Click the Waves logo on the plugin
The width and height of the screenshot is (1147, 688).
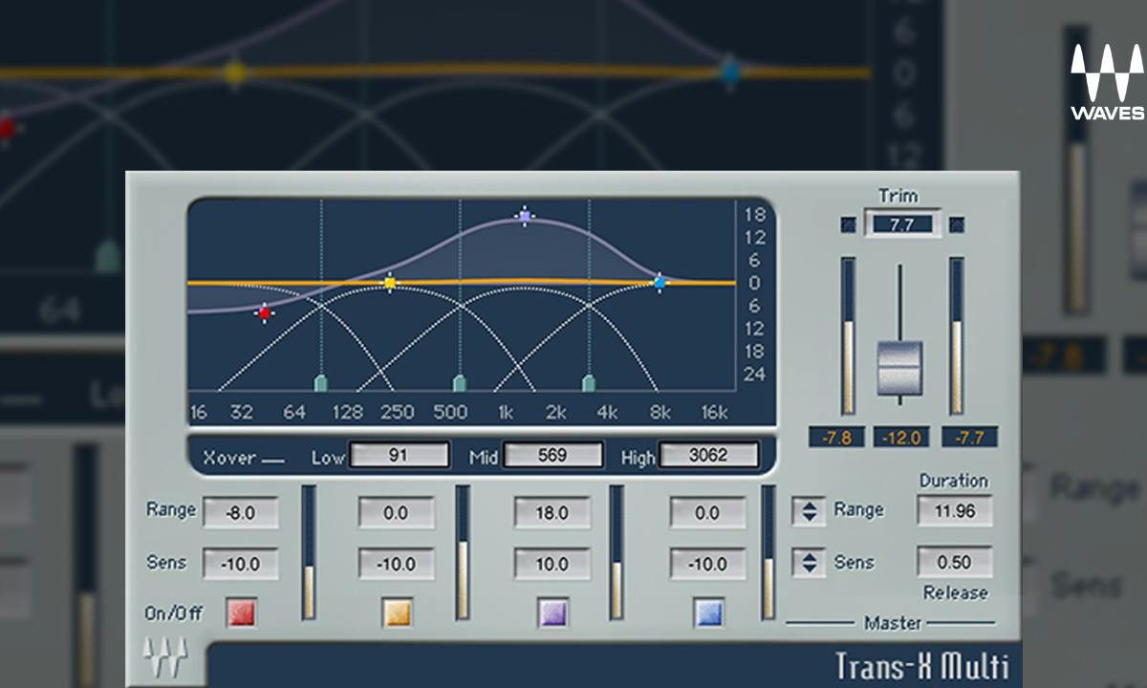click(164, 656)
